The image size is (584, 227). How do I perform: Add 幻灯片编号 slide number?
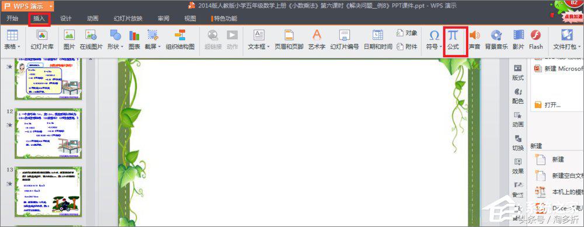point(345,40)
